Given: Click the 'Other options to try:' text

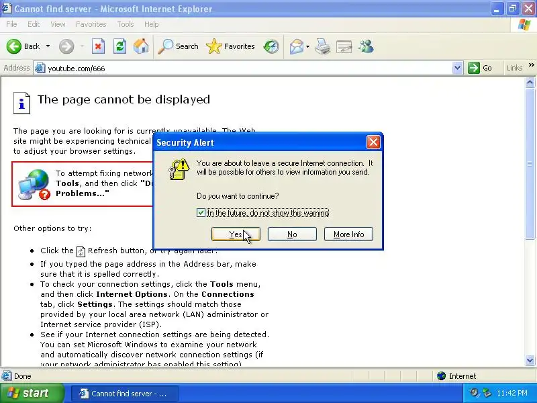Looking at the screenshot, I should (x=52, y=228).
